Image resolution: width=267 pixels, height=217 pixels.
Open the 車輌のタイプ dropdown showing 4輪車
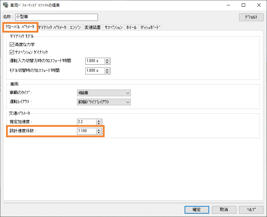104,93
